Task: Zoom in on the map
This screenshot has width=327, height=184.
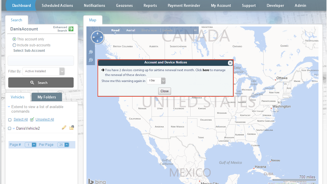Action: coord(91,52)
